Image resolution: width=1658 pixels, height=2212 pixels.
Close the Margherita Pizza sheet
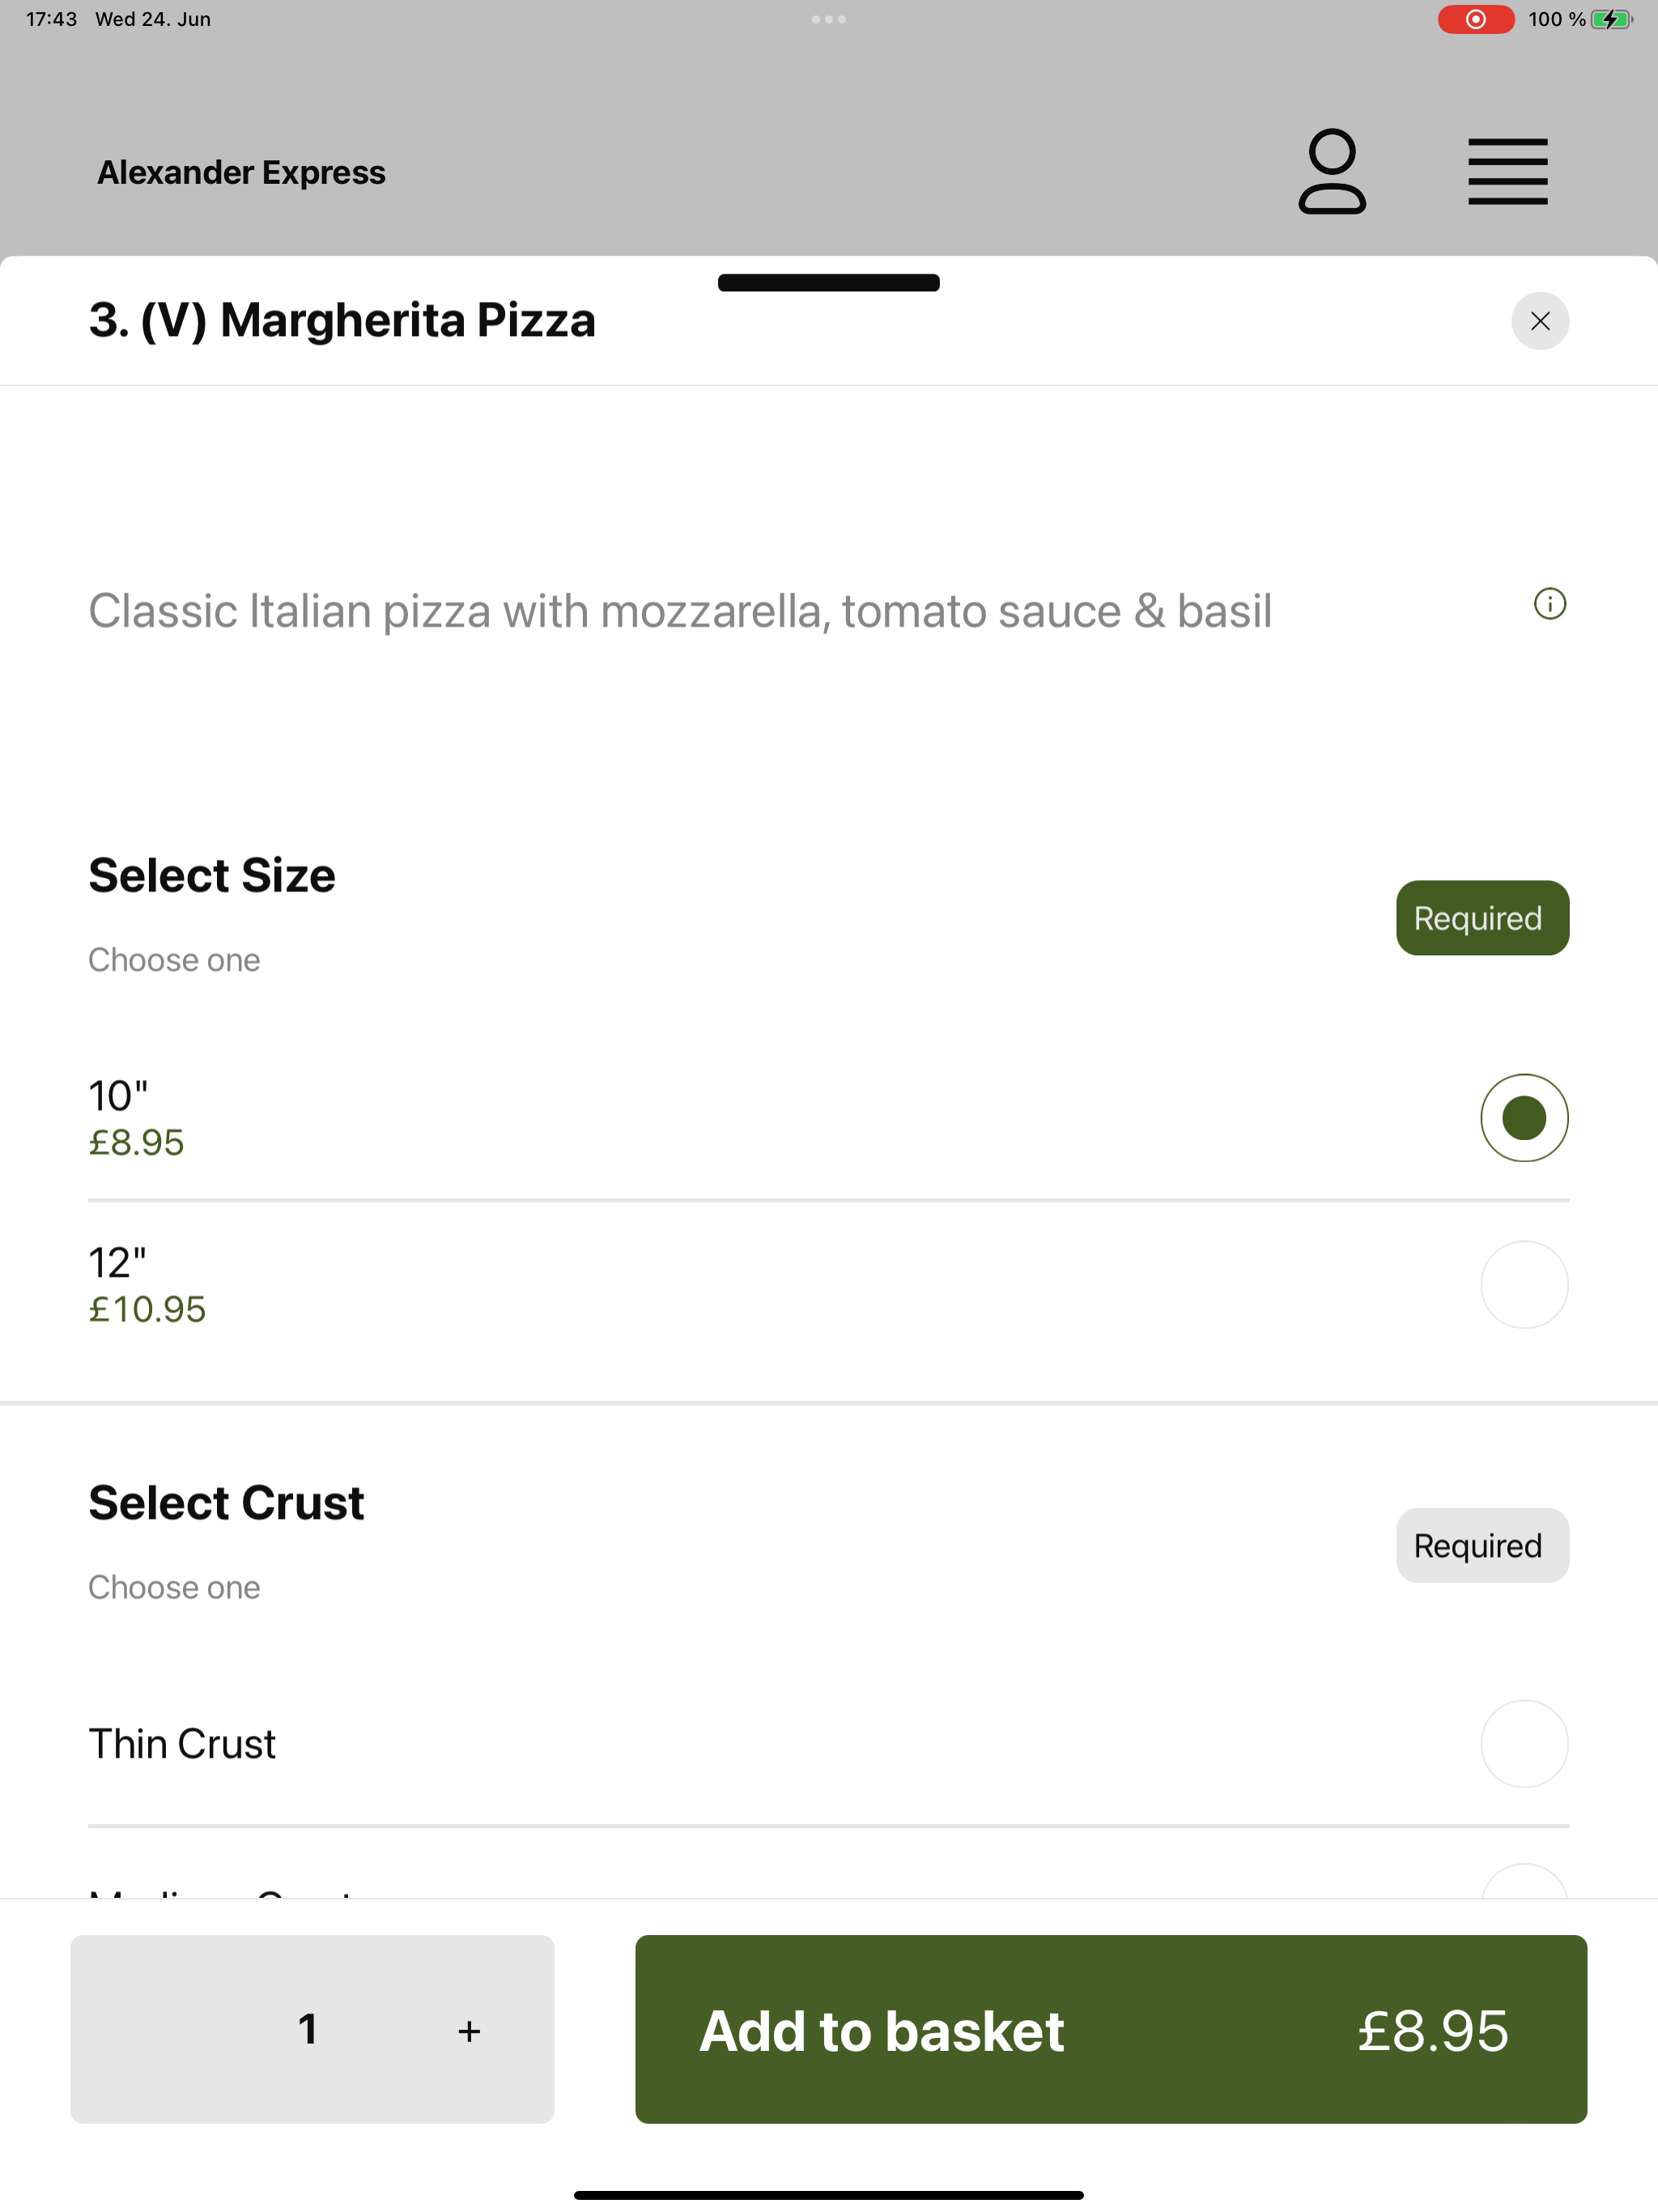tap(1540, 321)
